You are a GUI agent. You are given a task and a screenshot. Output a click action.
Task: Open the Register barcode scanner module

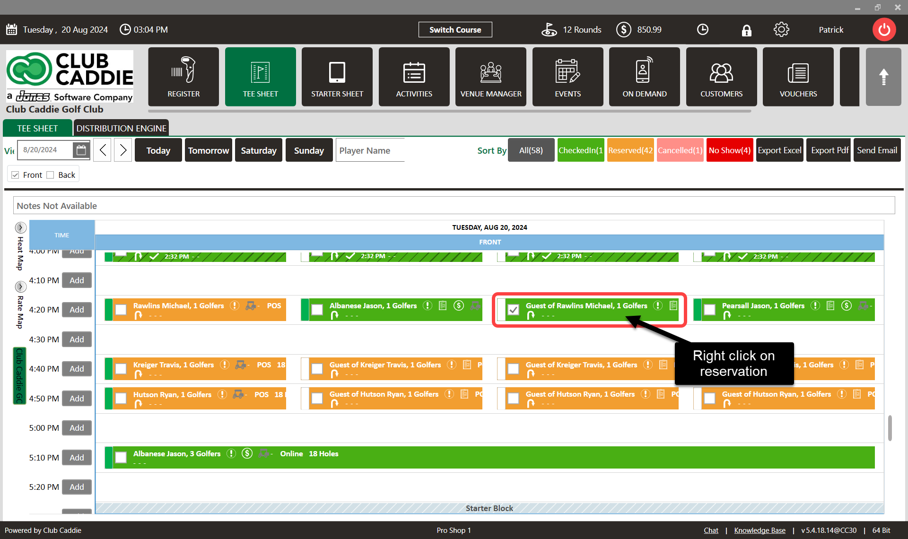click(183, 77)
